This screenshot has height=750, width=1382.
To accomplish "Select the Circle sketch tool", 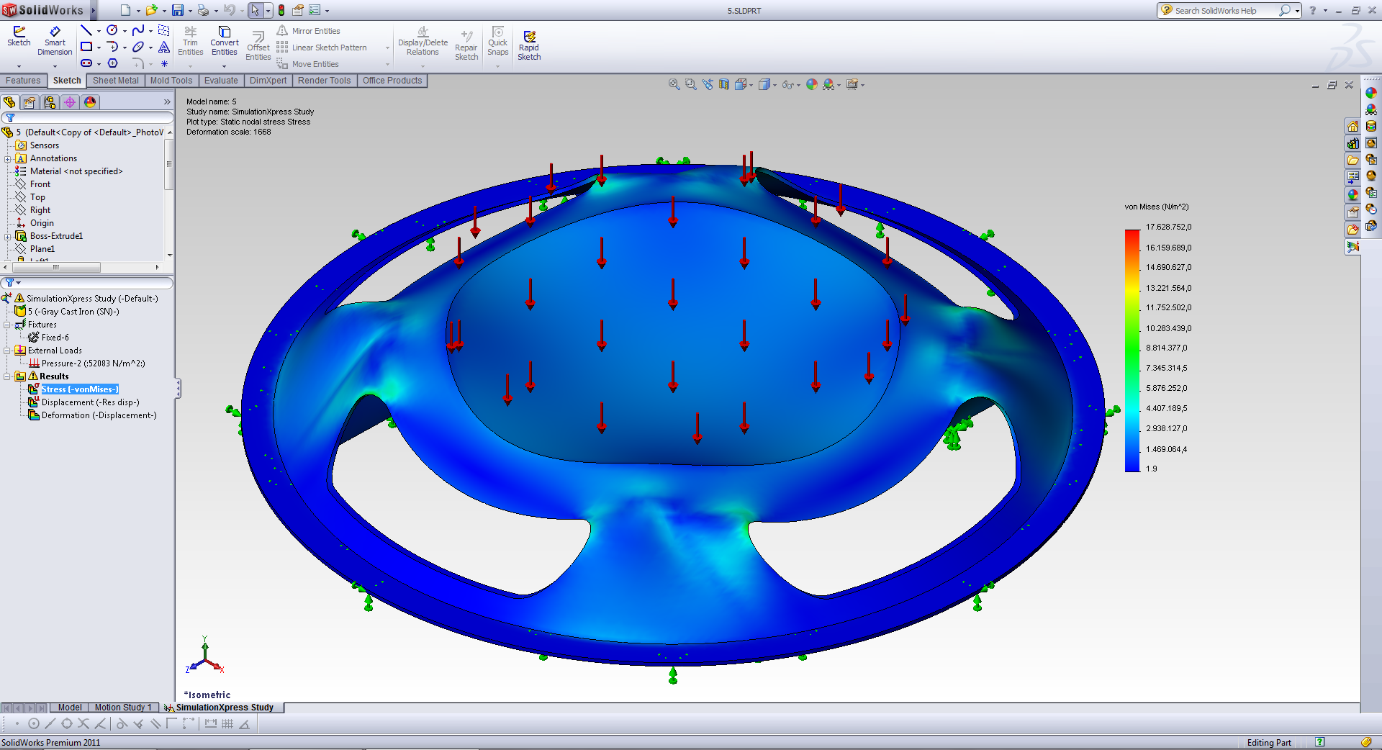I will [112, 30].
